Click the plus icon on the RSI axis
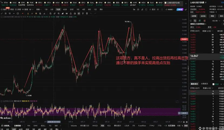Viewport: 224px width, 130px height. pyautogui.click(x=179, y=113)
